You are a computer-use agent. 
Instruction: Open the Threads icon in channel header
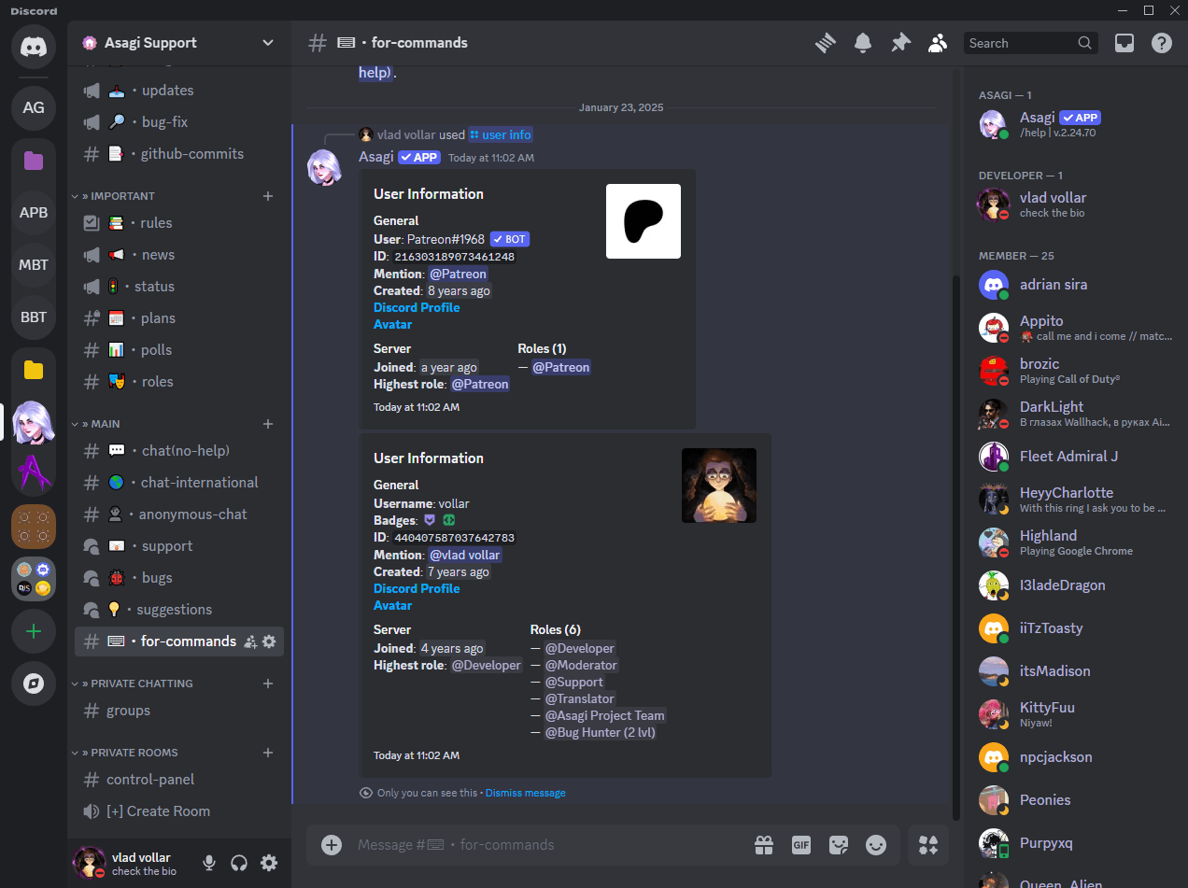825,43
